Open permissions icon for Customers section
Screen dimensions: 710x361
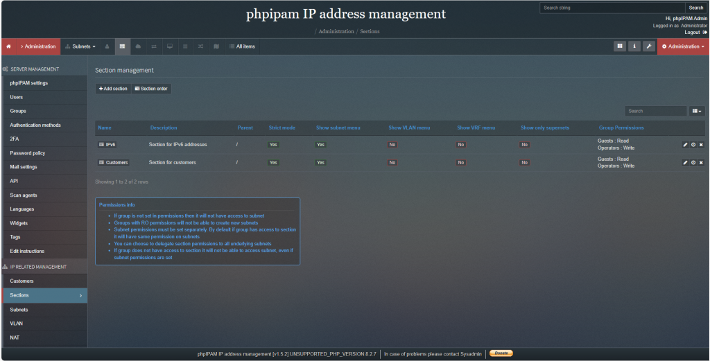coord(693,162)
